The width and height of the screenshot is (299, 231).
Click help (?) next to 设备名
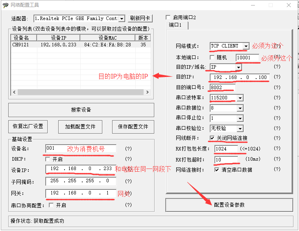pos(128,149)
